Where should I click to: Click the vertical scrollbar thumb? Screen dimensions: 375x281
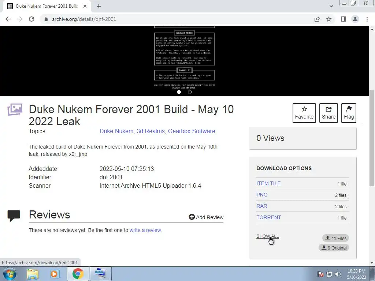372,138
